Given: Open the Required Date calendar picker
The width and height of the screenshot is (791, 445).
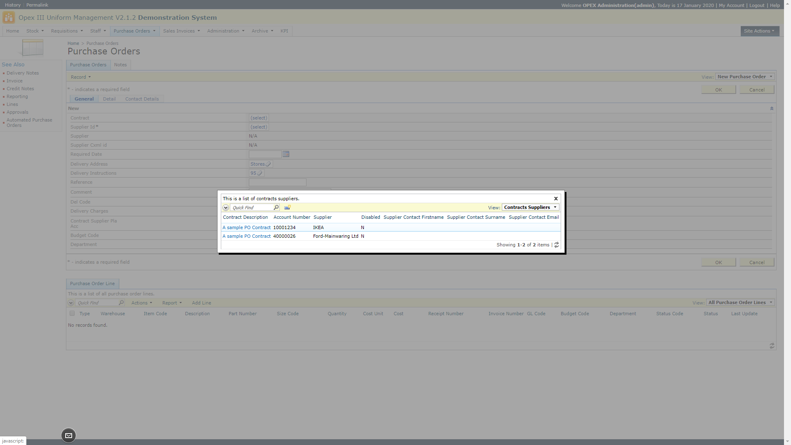Looking at the screenshot, I should click(x=286, y=154).
